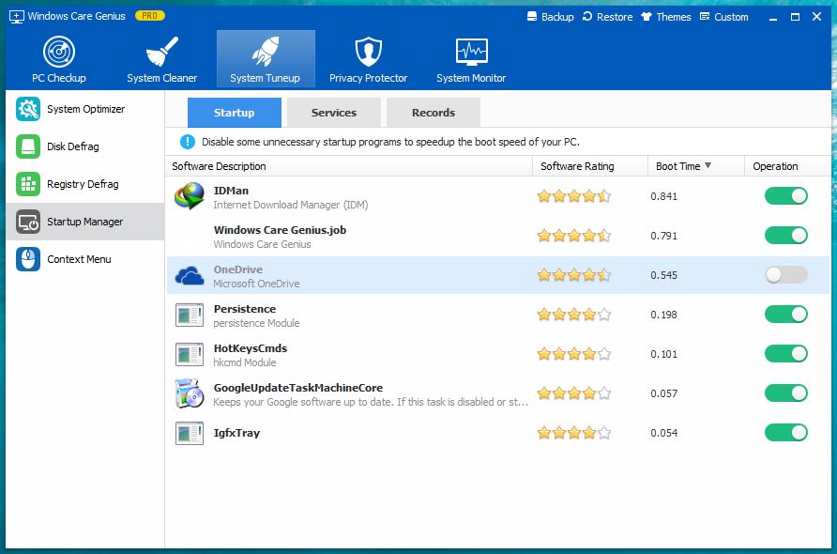
Task: Click the Microsoft OneDrive description text
Action: pos(256,284)
